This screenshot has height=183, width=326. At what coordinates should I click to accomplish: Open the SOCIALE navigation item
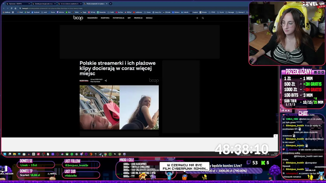coord(149,18)
